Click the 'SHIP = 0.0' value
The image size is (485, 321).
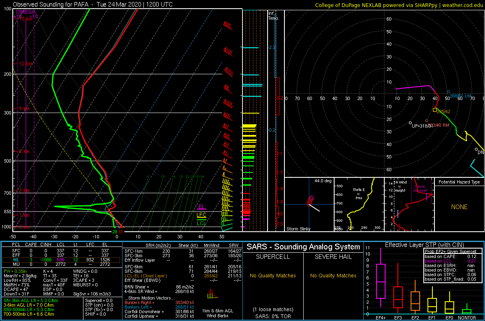95,314
